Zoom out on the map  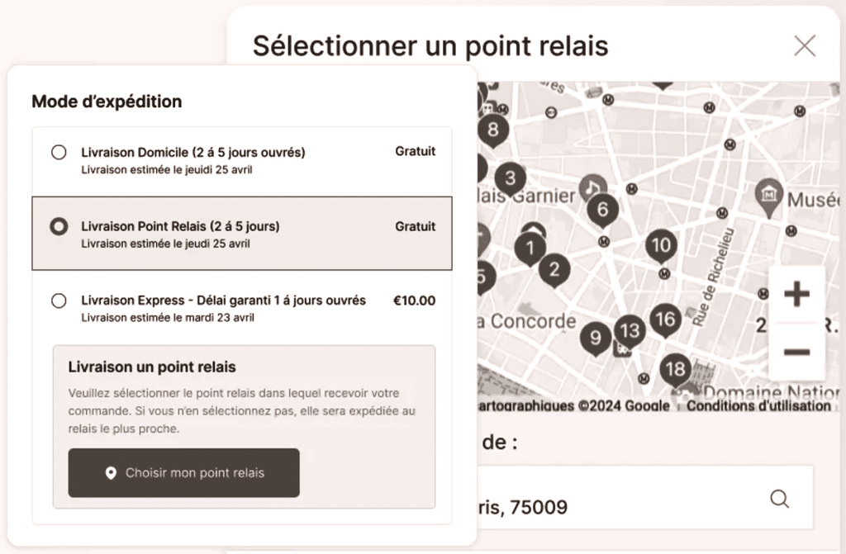pyautogui.click(x=797, y=353)
